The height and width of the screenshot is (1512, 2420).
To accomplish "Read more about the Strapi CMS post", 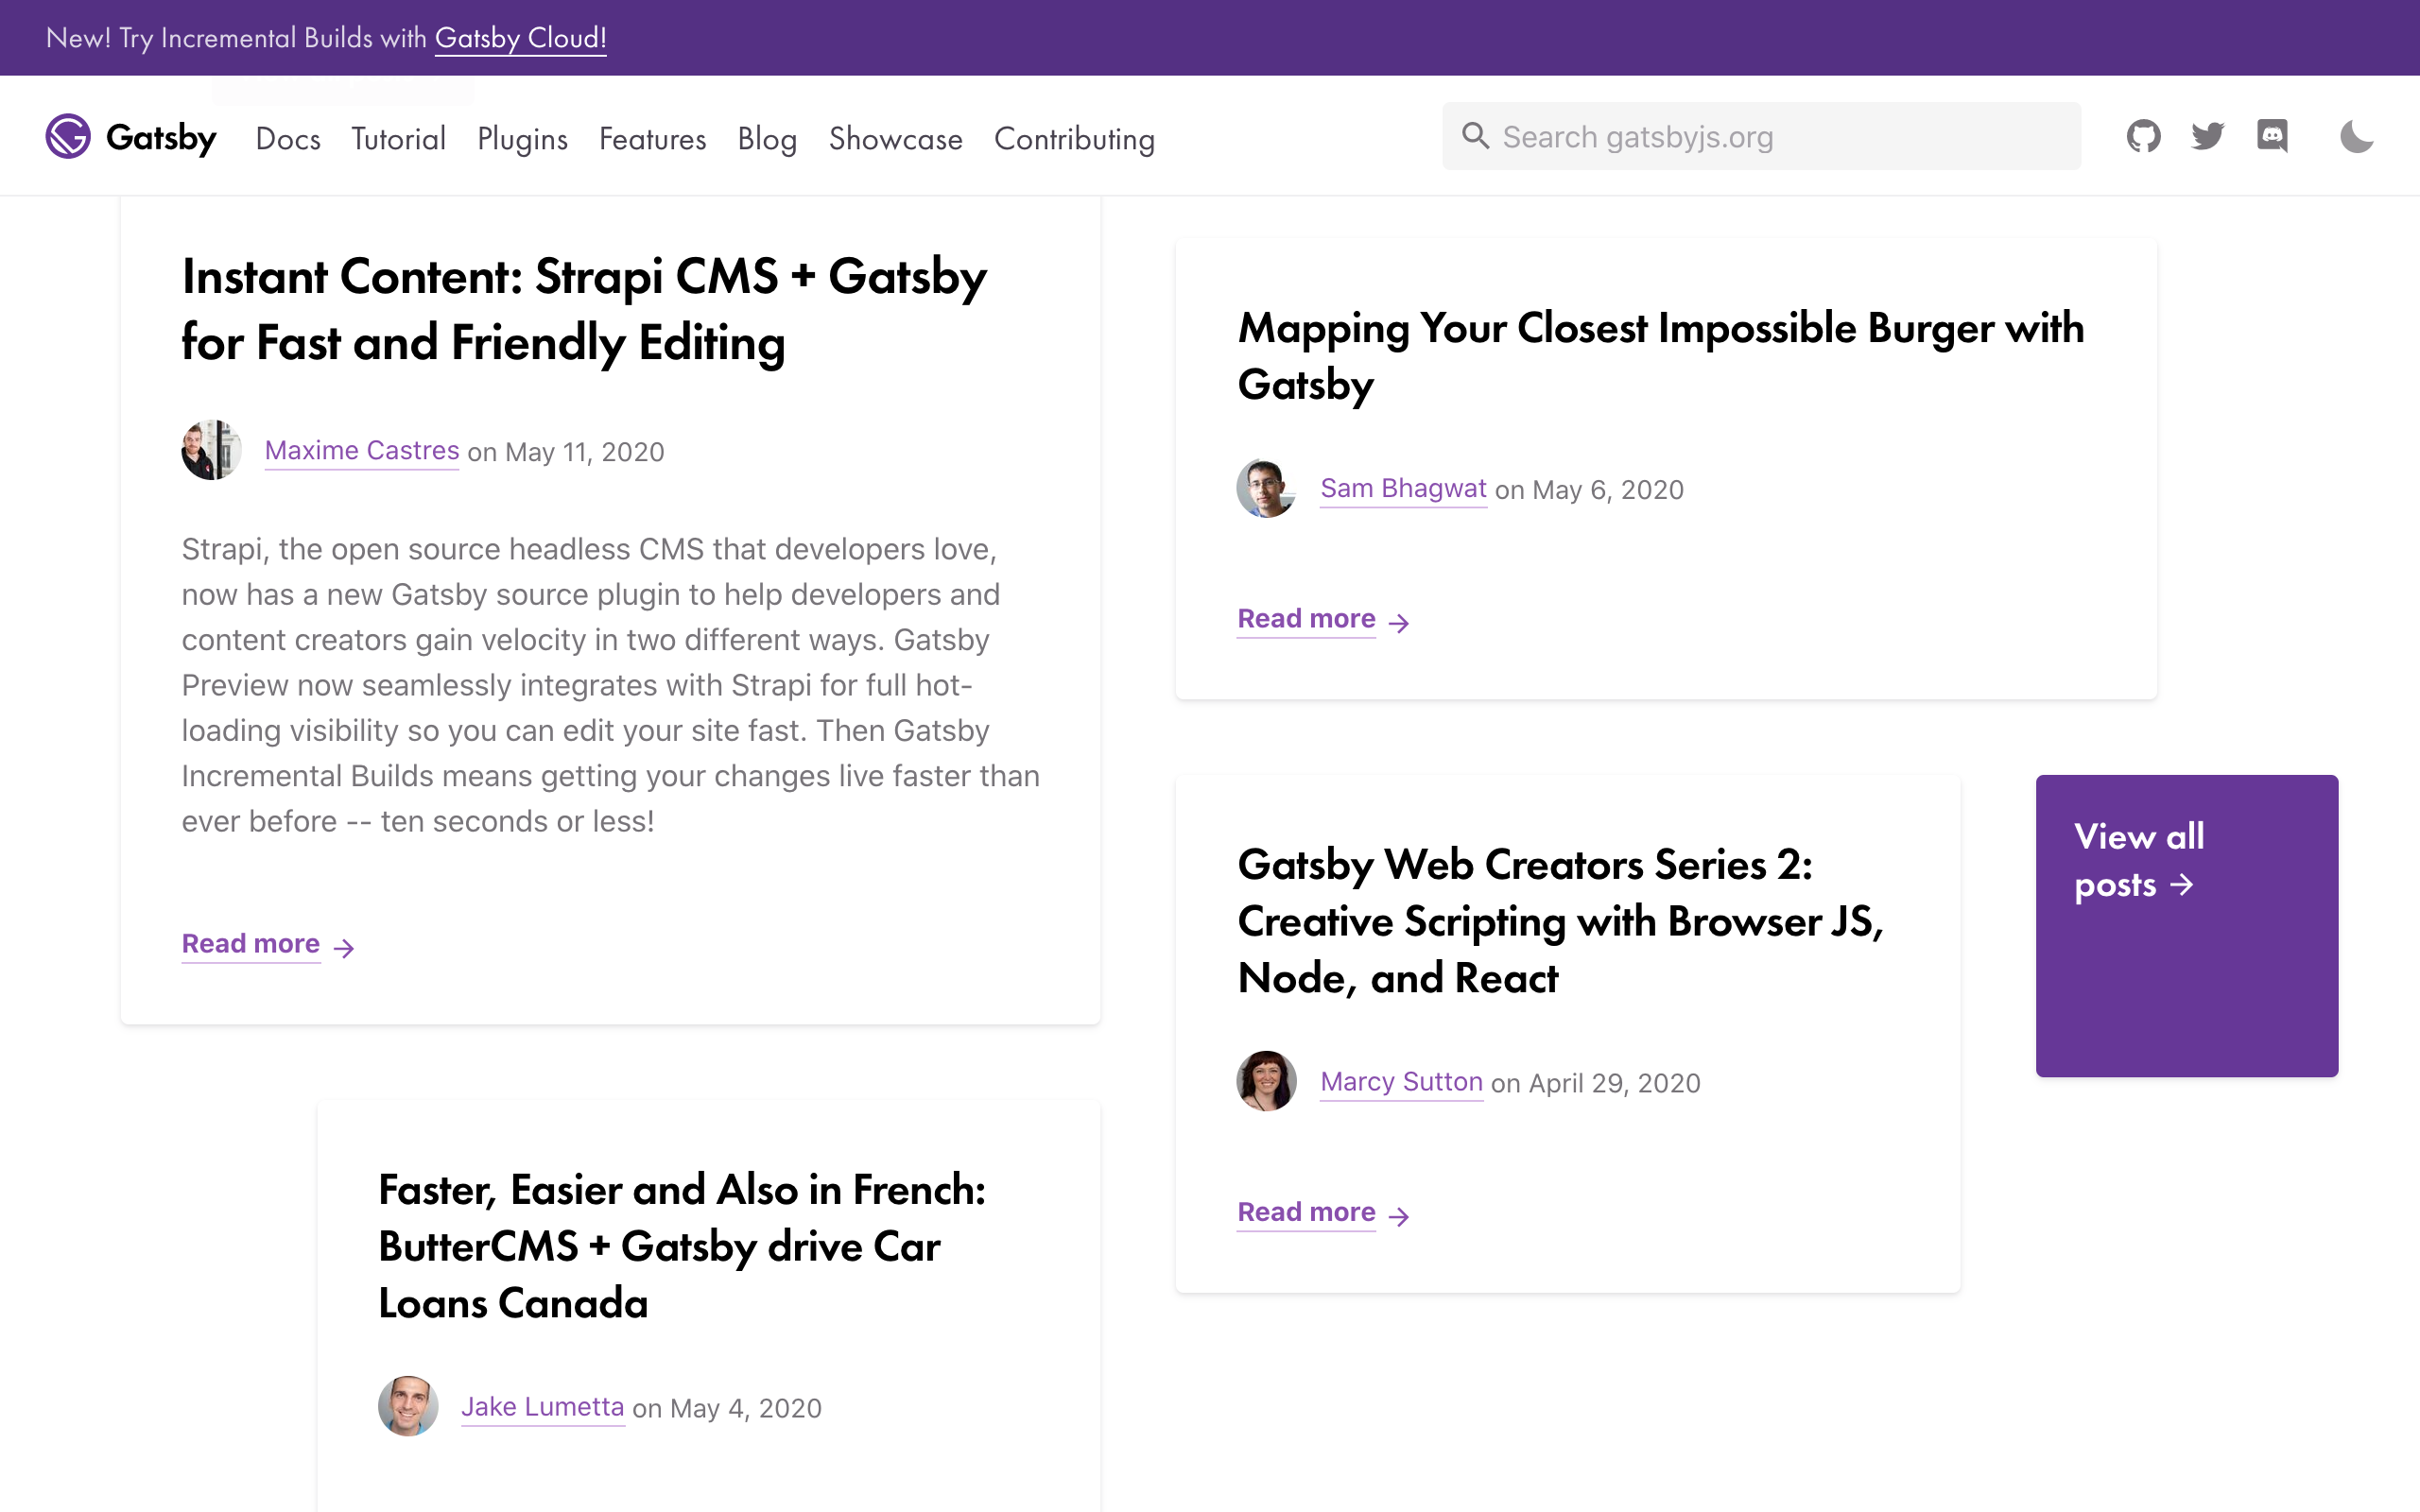I will click(x=250, y=943).
